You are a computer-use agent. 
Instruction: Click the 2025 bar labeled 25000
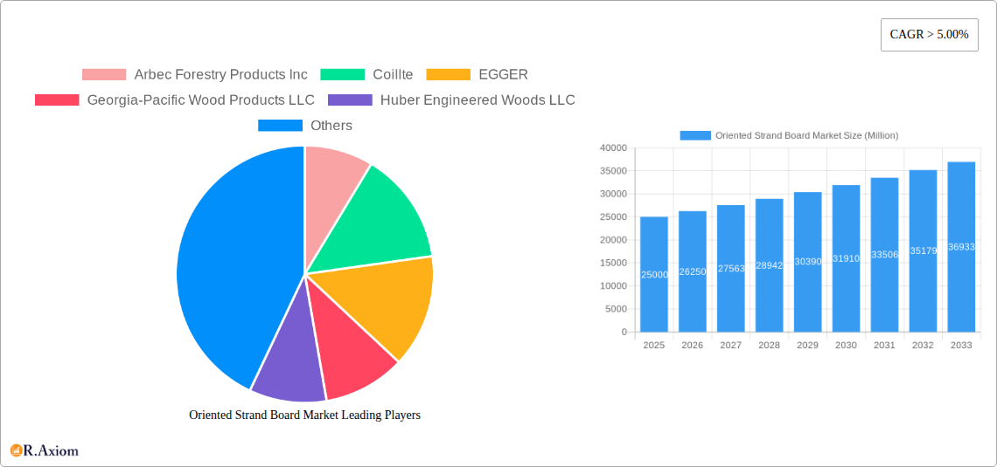click(654, 274)
